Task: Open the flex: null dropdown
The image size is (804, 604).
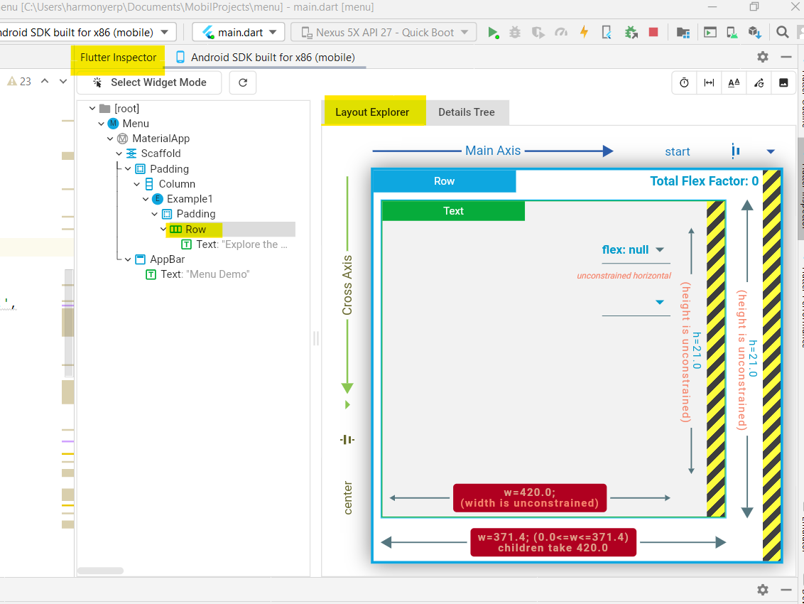Action: pos(635,249)
